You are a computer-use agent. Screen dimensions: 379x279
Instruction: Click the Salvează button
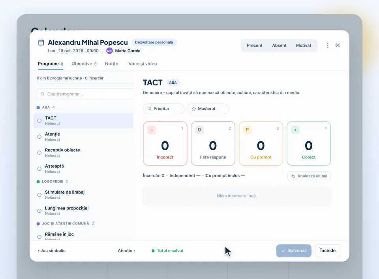pos(294,251)
